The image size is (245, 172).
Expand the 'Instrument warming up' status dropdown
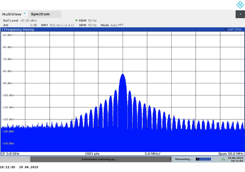[170, 159]
